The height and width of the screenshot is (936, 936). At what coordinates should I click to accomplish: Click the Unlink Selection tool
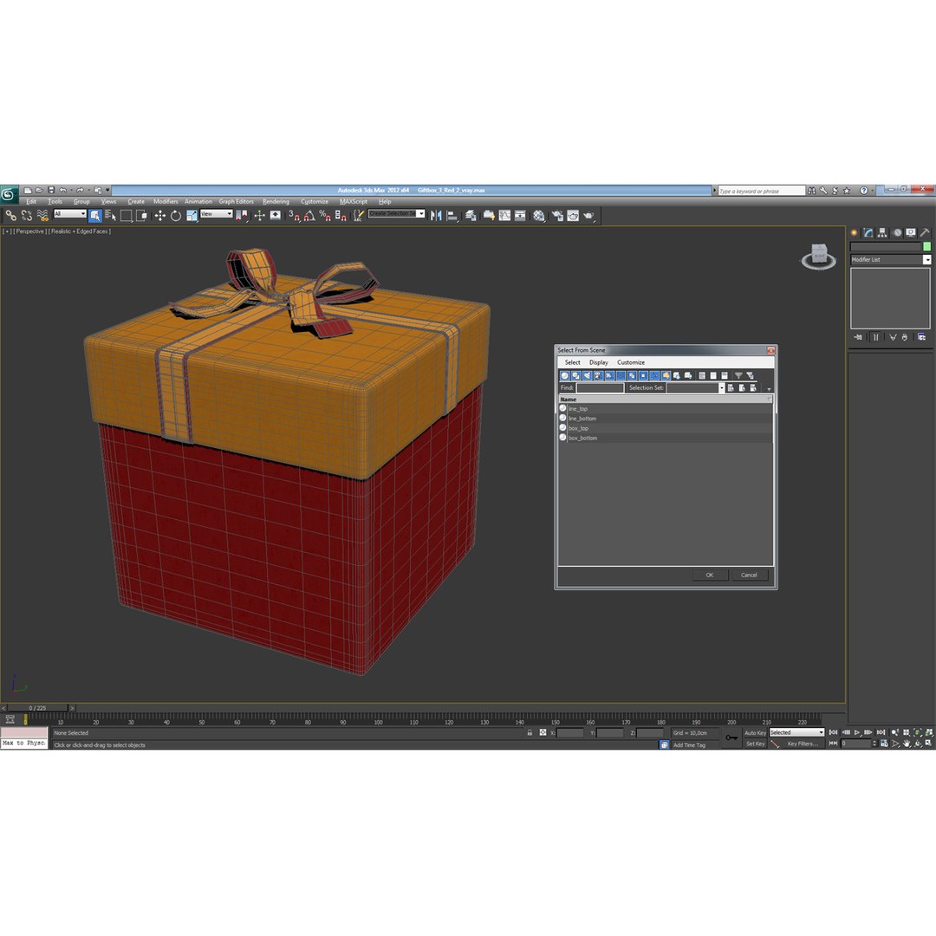pyautogui.click(x=26, y=216)
